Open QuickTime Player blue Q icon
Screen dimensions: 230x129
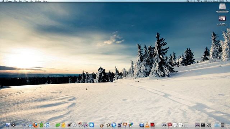tap(142, 125)
